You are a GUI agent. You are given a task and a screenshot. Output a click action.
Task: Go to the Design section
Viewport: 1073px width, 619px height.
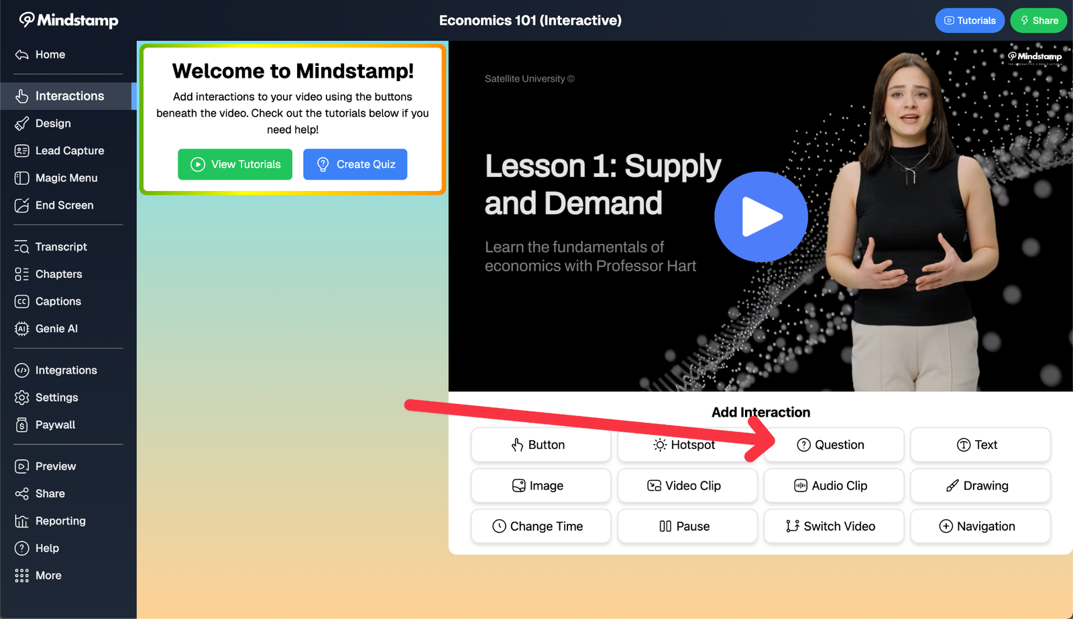click(53, 123)
